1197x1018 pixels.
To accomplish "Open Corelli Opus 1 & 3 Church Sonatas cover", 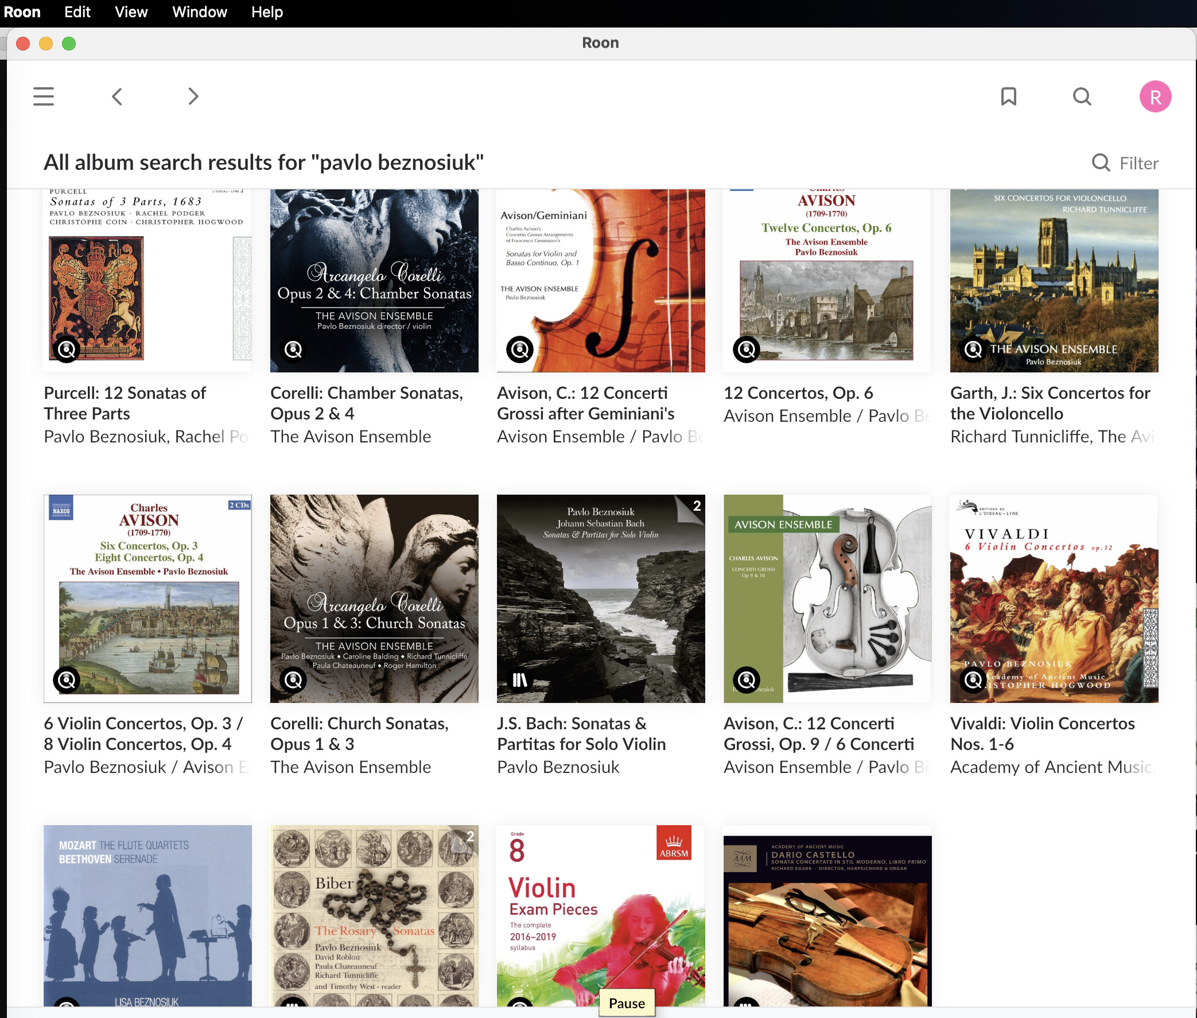I will pyautogui.click(x=374, y=599).
